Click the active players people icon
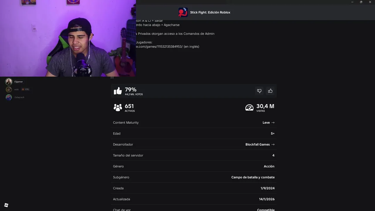This screenshot has height=211, width=375. 118,108
